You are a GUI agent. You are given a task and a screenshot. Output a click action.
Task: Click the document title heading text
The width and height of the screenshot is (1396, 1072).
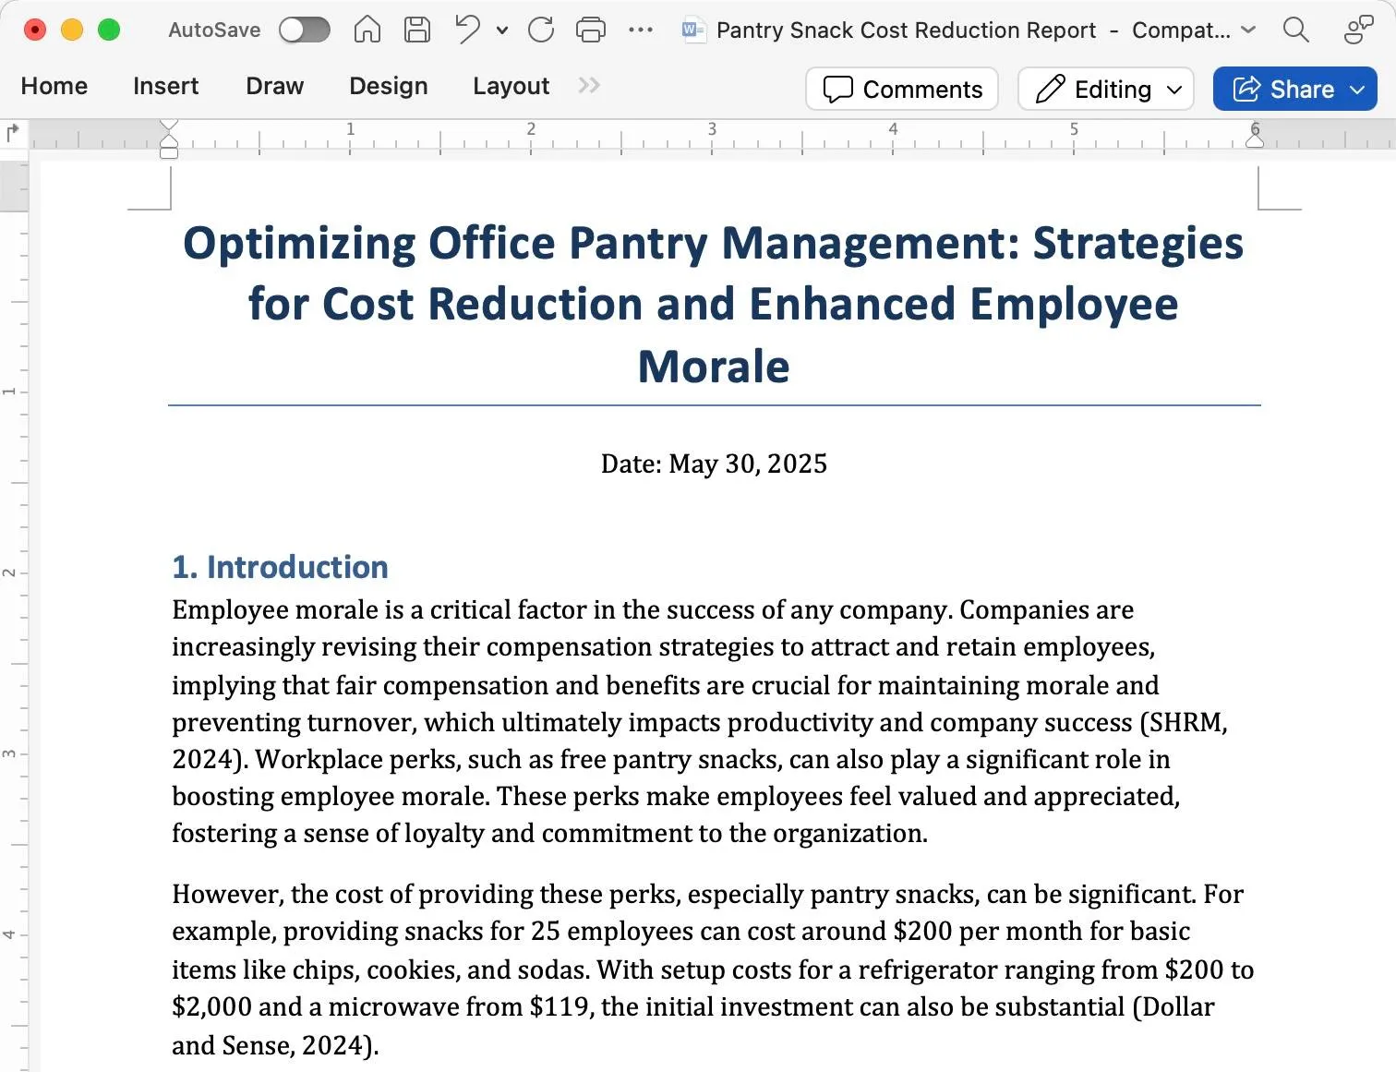[x=714, y=305]
